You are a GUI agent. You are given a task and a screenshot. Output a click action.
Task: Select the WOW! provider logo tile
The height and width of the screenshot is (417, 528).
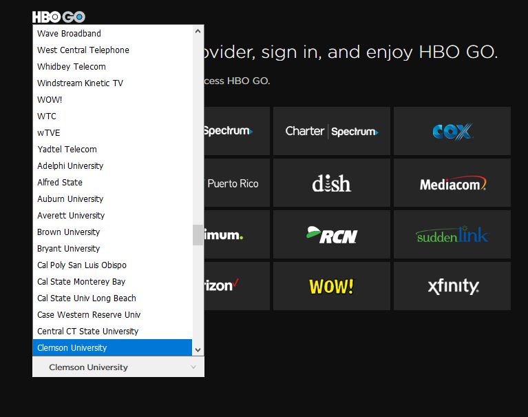(x=332, y=286)
